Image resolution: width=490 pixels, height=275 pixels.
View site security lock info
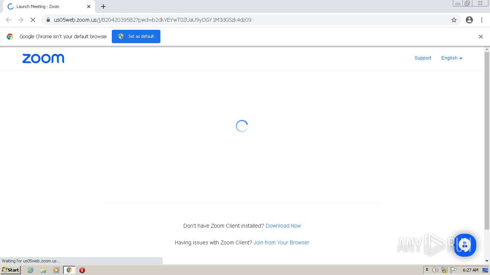48,20
